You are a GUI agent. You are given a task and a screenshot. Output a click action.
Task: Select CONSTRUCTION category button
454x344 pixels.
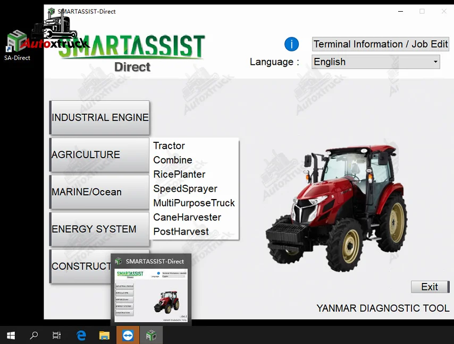[x=80, y=266]
